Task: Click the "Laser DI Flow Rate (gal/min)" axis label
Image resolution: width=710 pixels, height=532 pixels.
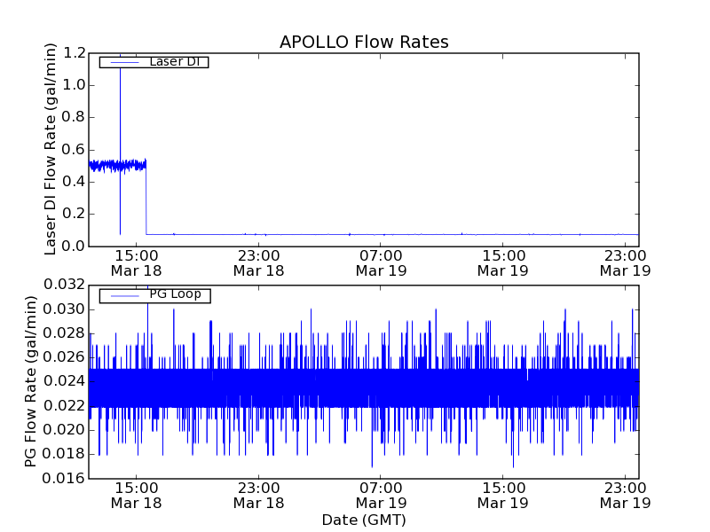Action: [51, 149]
